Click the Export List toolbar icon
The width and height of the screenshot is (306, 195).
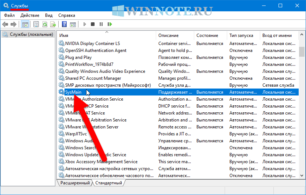[x=53, y=25]
